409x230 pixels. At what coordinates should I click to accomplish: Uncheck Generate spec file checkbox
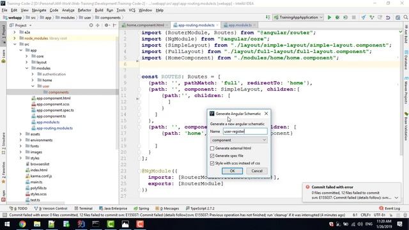[212, 156]
